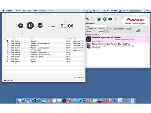
Task: Click the connect plug icon in Wireless Connect
Action: coord(88,19)
